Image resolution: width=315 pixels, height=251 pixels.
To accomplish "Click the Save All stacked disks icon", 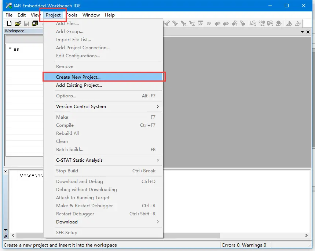I will click(x=35, y=24).
